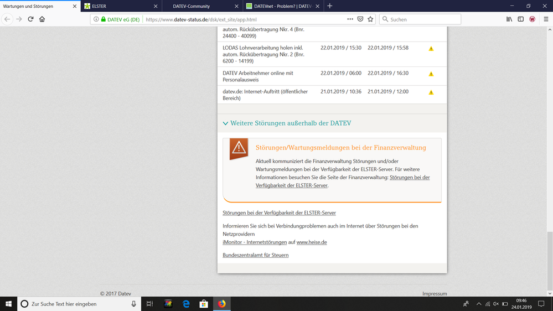
Task: Open the Windows Start menu
Action: click(x=8, y=304)
